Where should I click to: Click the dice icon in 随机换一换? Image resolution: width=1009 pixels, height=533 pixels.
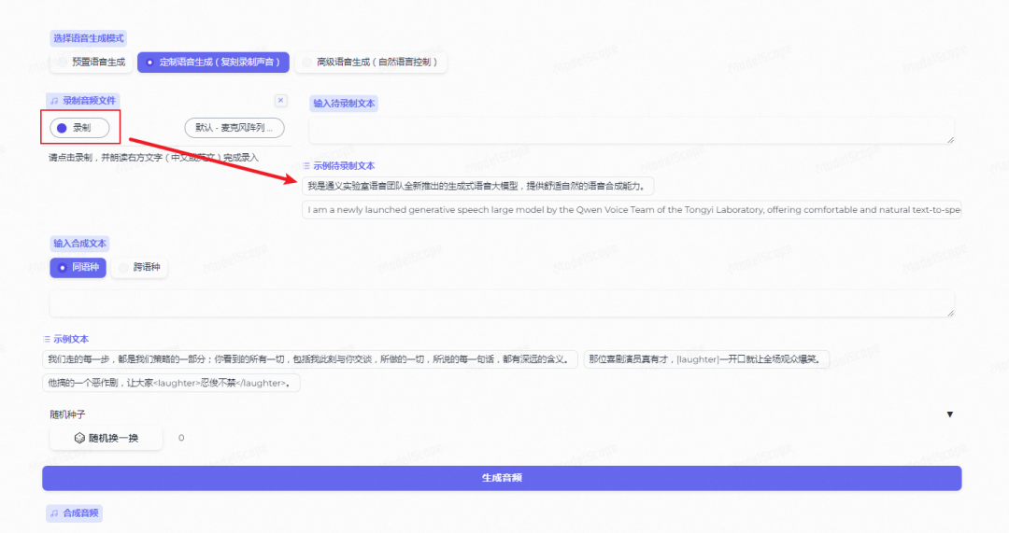(x=79, y=438)
